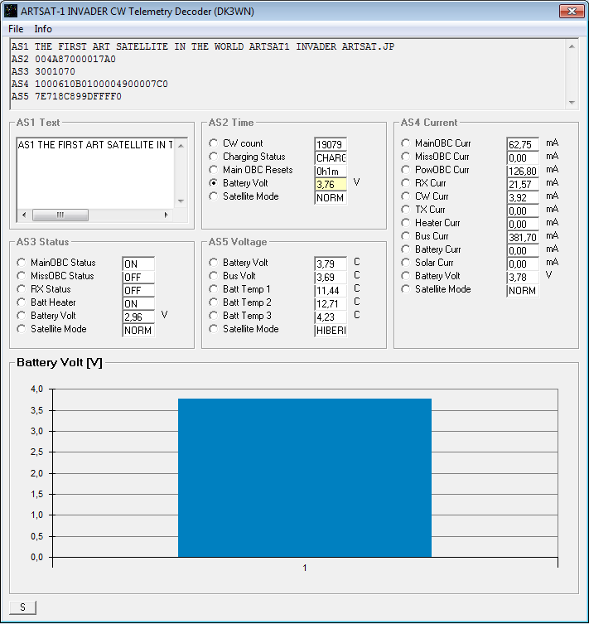Click scroll-up arrow of telemetry log
The image size is (589, 624).
[572, 46]
